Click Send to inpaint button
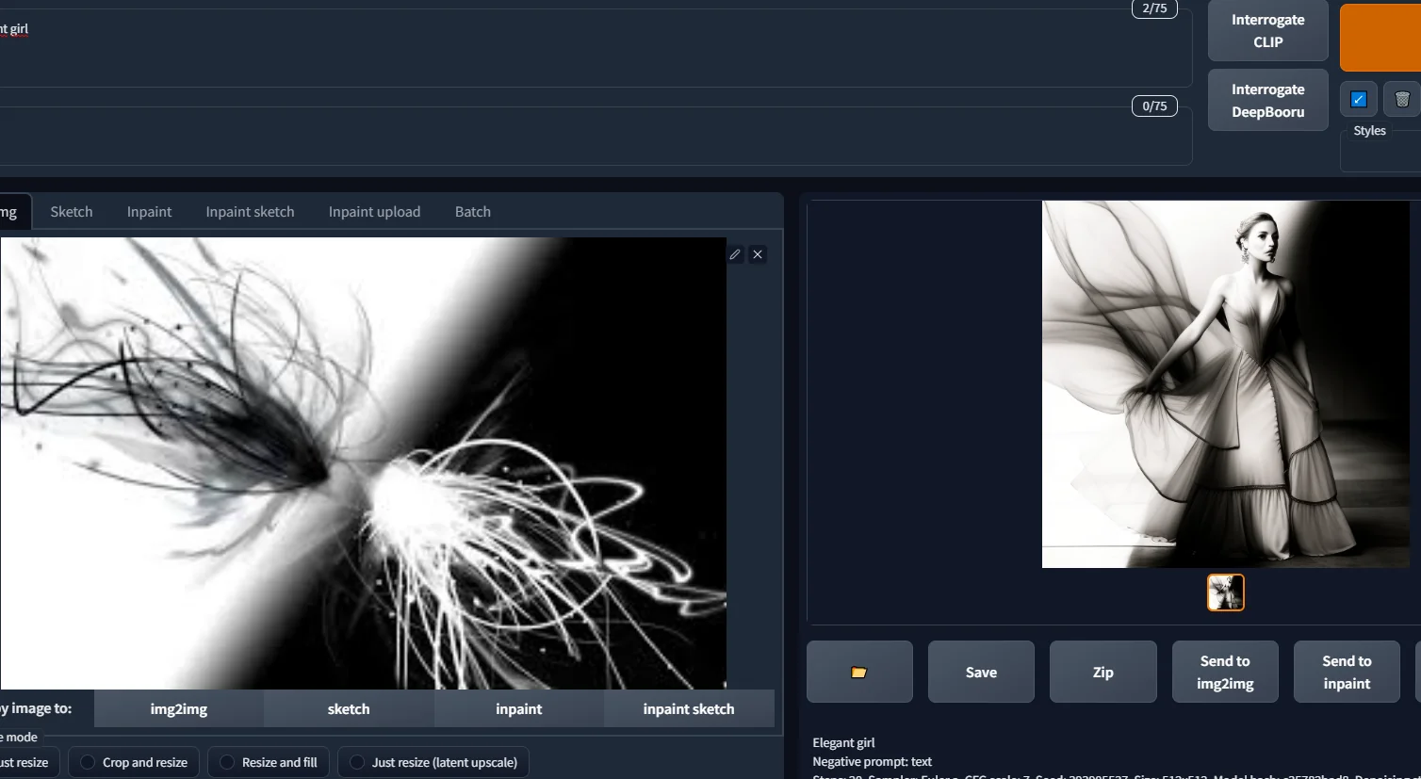This screenshot has width=1421, height=779. [x=1347, y=672]
